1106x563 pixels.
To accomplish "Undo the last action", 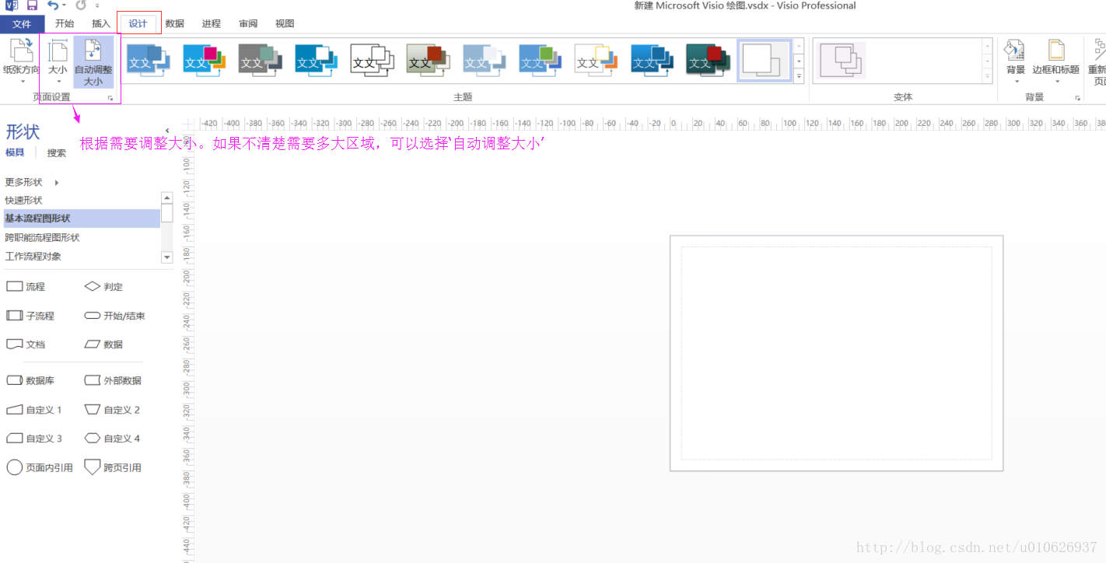I will click(52, 5).
